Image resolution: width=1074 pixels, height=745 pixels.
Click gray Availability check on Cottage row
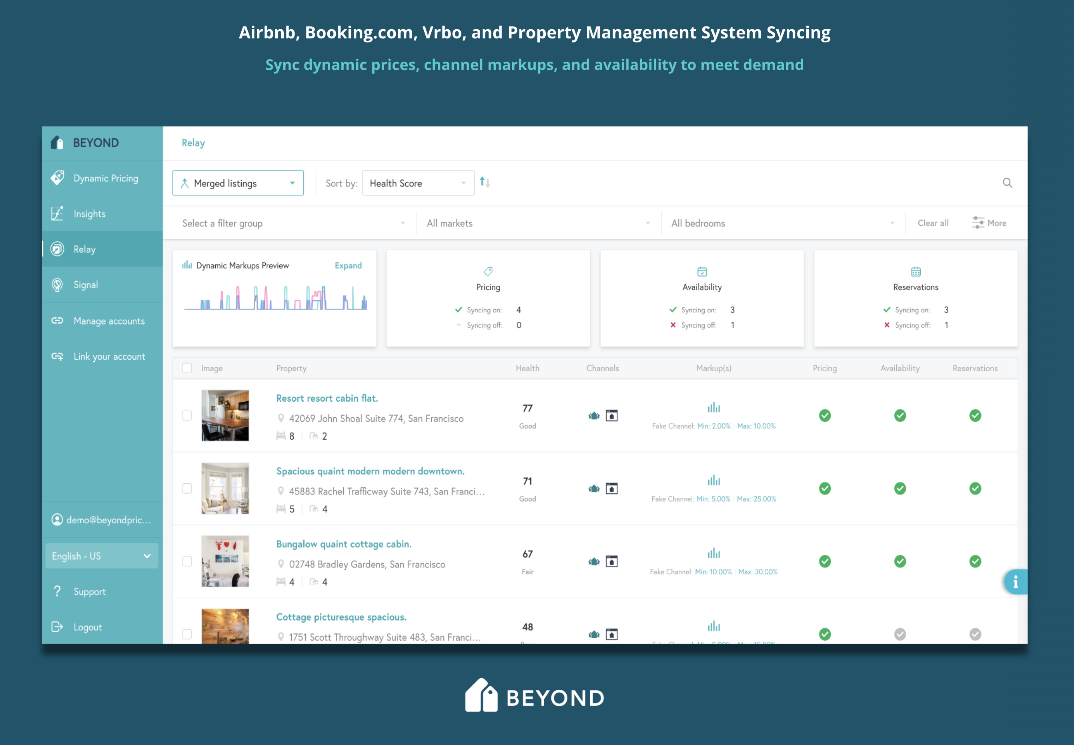click(900, 634)
